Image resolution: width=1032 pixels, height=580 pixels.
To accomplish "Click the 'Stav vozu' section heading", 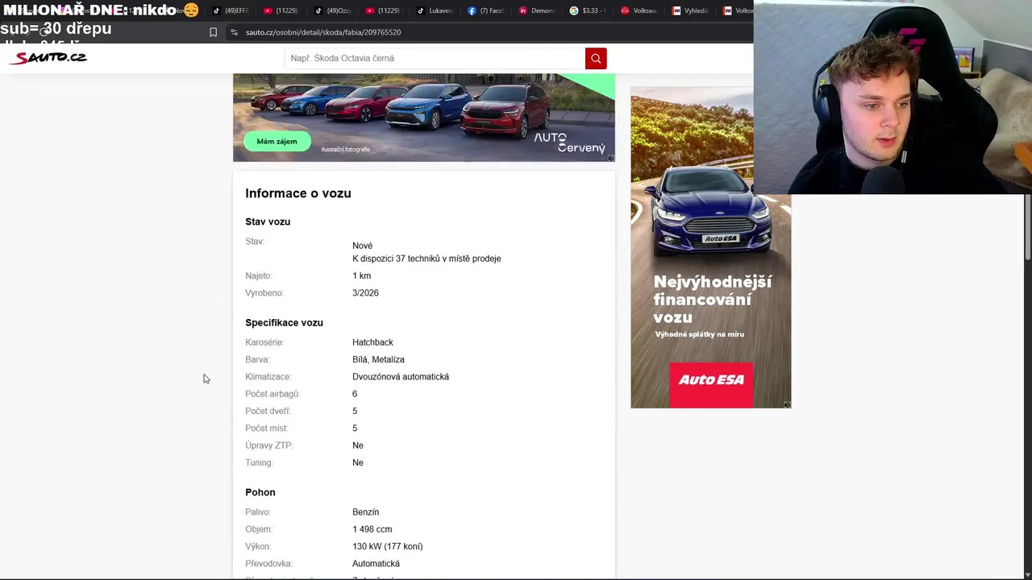I will 268,222.
